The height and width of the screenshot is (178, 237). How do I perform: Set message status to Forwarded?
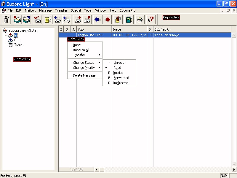point(119,78)
